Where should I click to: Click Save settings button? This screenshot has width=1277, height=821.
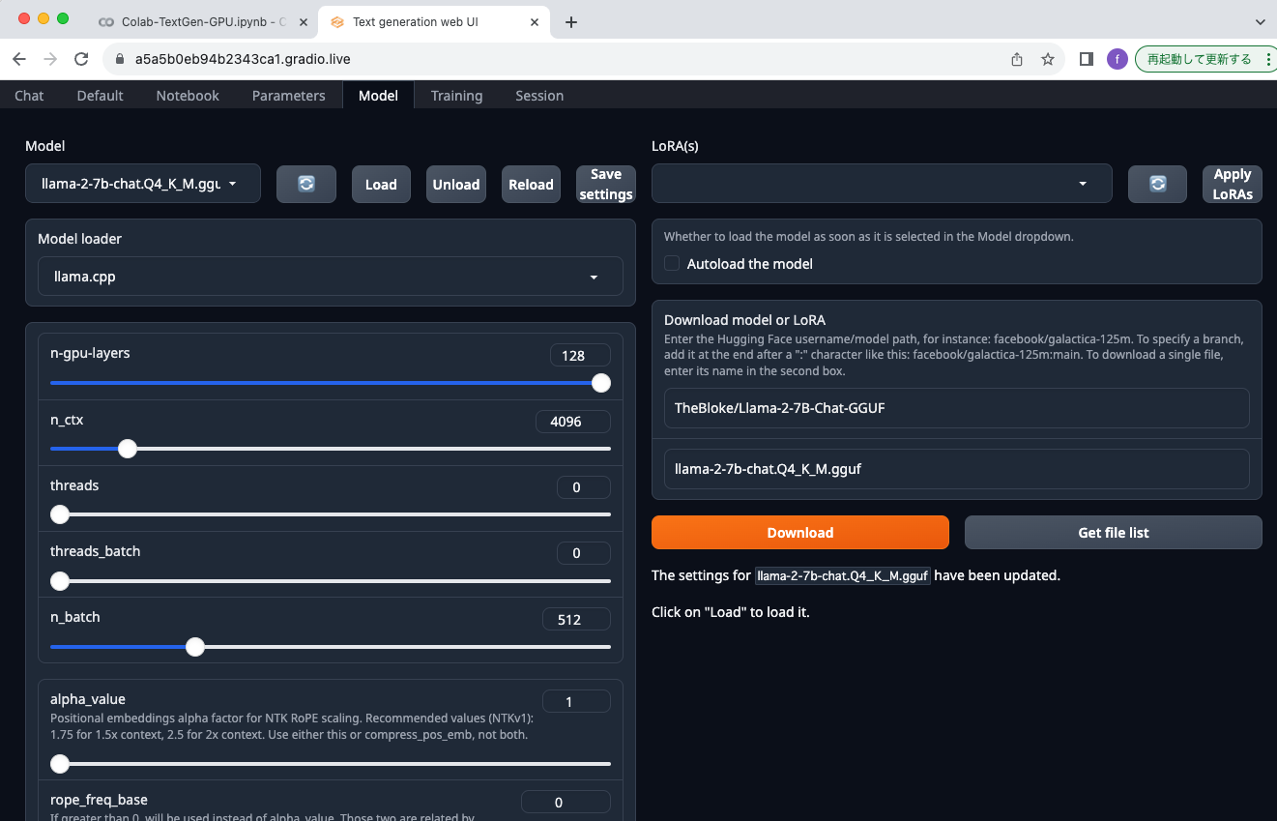point(606,184)
